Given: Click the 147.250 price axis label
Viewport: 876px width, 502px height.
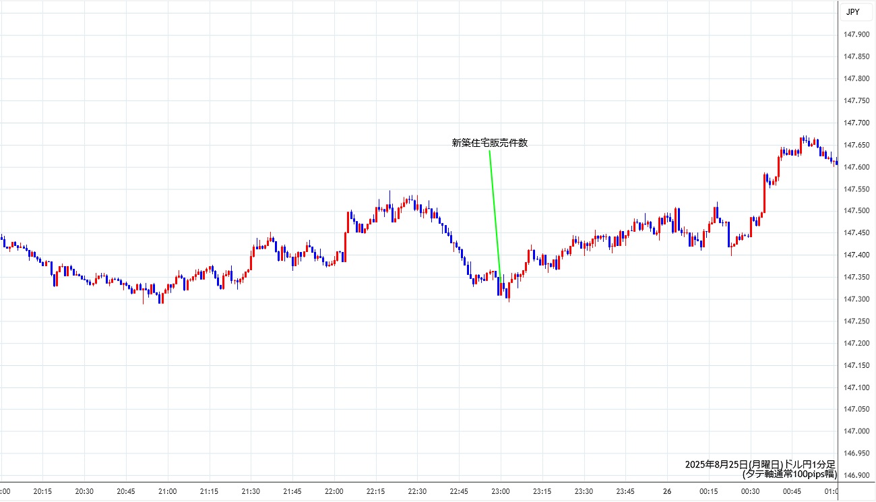Looking at the screenshot, I should click(x=856, y=321).
